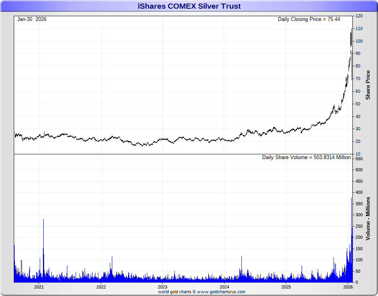
Task: Click the 20 tick on Share Price axis
Action: [x=358, y=141]
